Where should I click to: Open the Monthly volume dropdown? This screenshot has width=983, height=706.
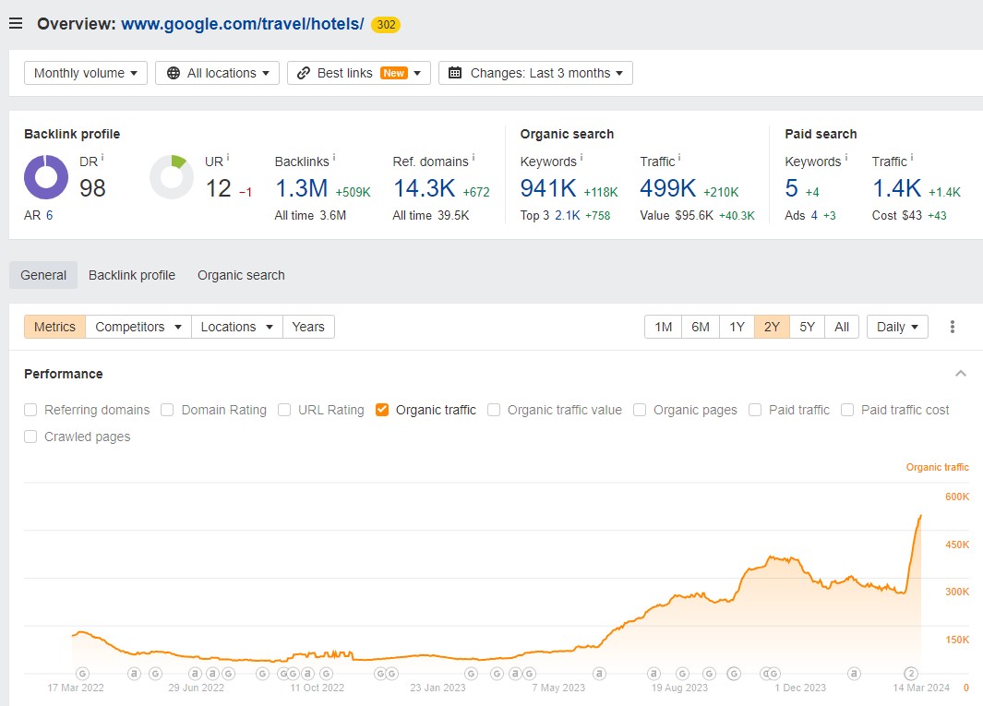click(x=85, y=73)
